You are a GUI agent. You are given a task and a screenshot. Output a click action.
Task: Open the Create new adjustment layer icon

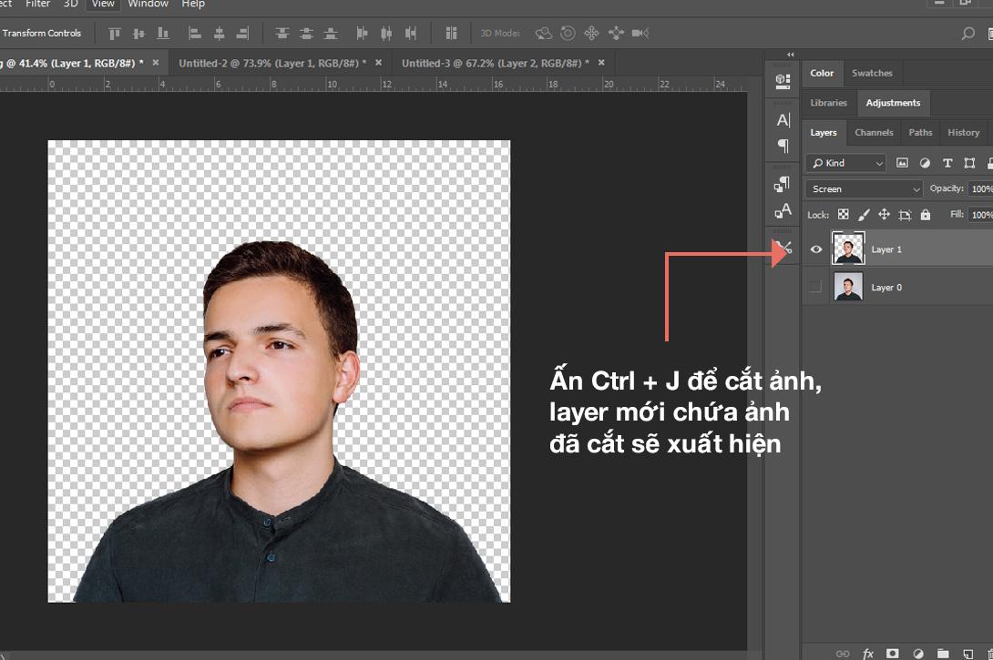tap(919, 652)
